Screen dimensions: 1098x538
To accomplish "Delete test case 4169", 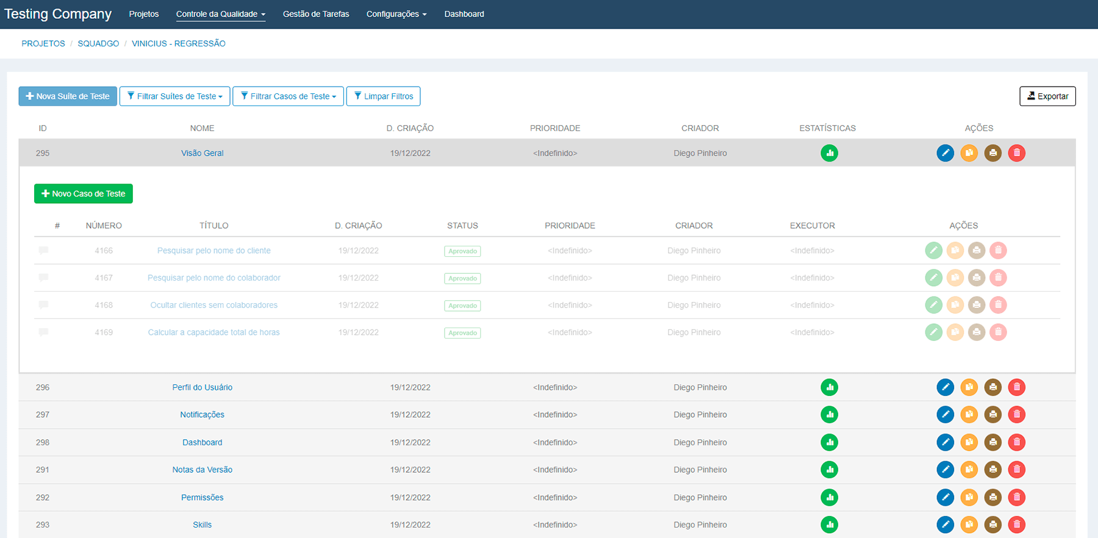I will tap(998, 332).
